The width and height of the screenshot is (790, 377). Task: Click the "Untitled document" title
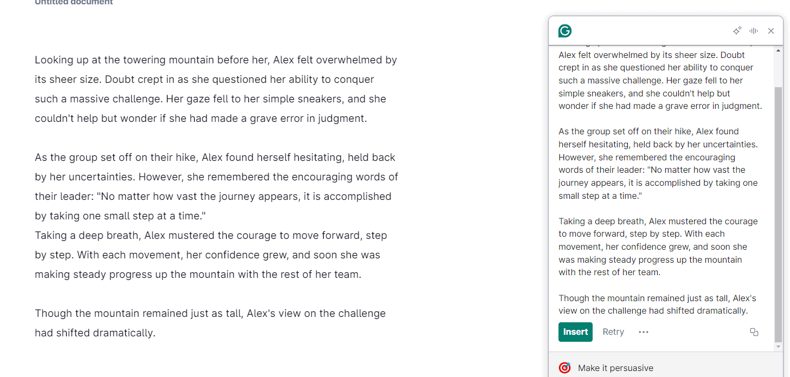click(x=74, y=3)
